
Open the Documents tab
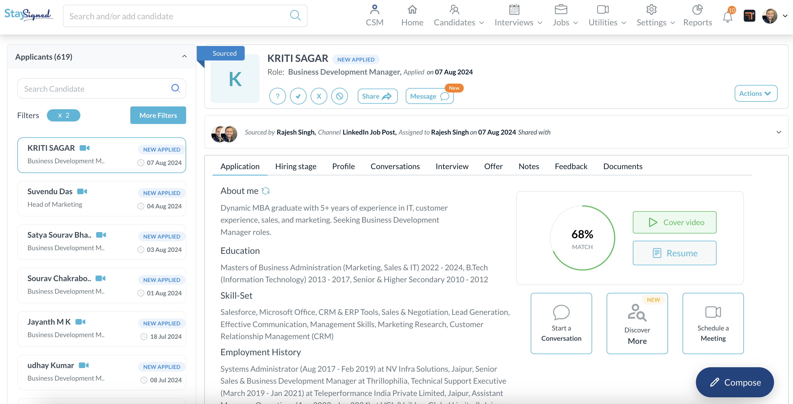pos(623,166)
